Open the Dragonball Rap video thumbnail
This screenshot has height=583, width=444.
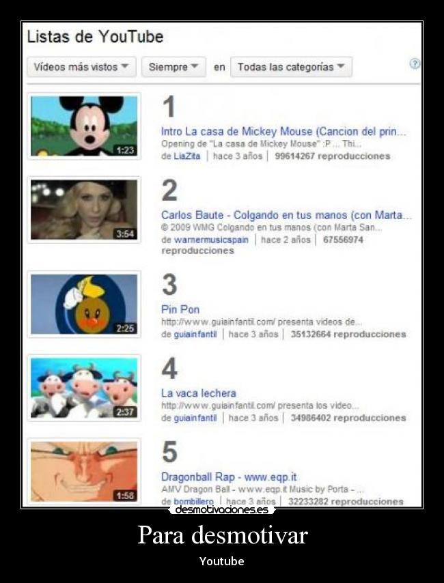(84, 472)
